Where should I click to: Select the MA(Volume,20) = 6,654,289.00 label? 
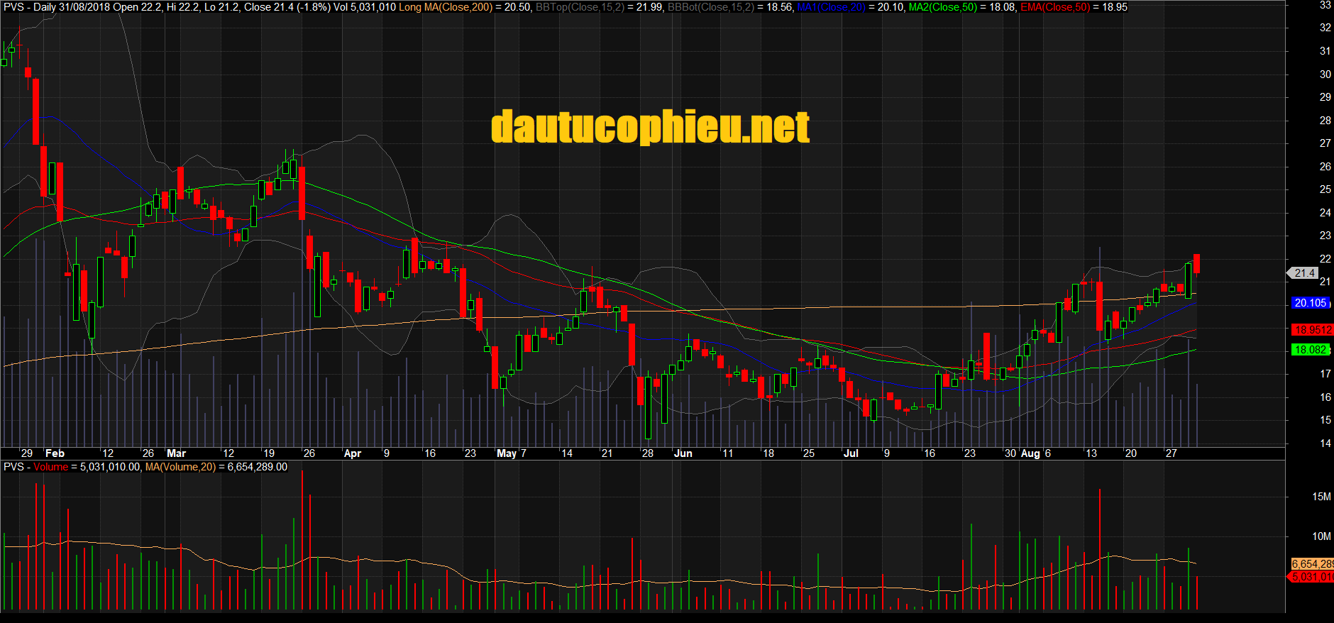(216, 467)
